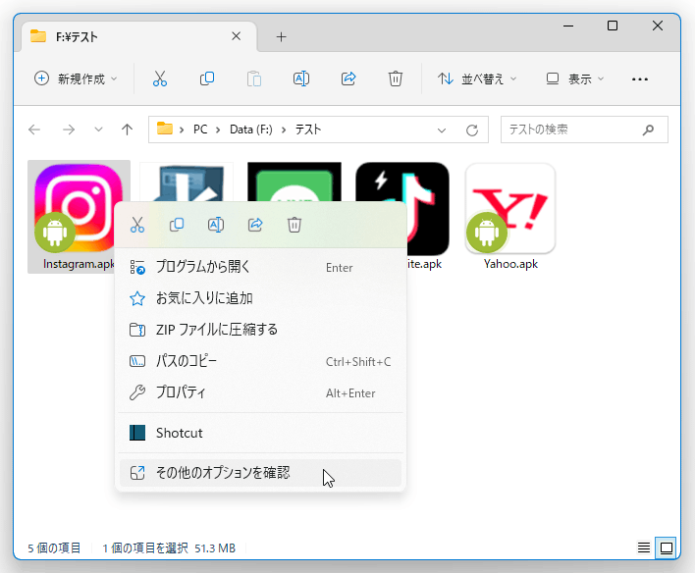This screenshot has width=695, height=573.
Task: Click the テストの検索 search field
Action: click(584, 130)
